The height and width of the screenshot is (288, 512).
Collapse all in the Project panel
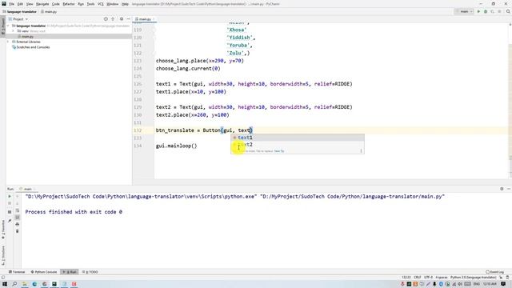click(113, 19)
